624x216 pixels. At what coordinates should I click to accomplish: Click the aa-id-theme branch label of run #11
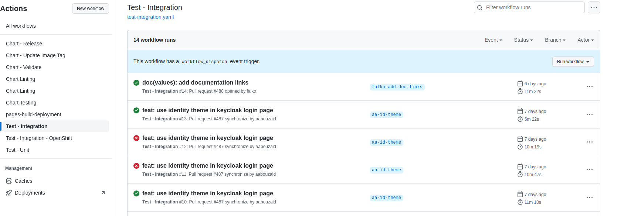[x=386, y=170]
